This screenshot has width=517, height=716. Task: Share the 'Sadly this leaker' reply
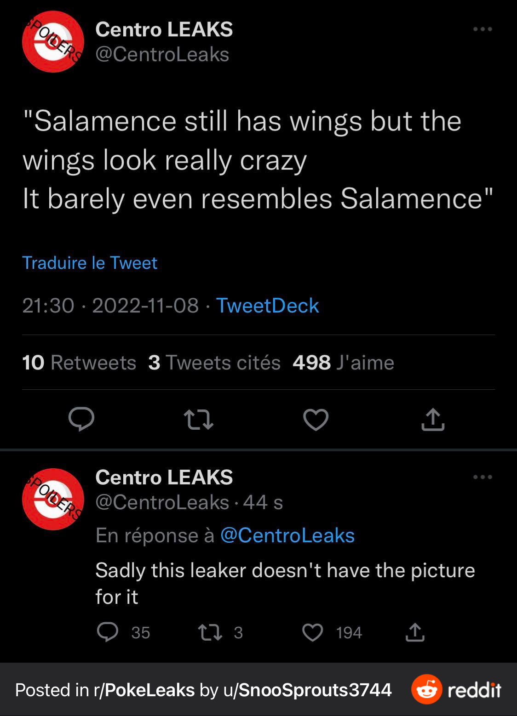click(x=415, y=632)
